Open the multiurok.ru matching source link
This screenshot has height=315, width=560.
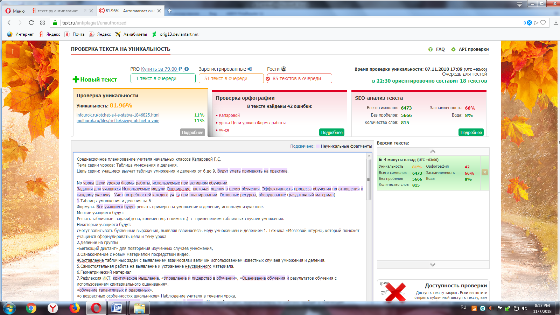point(119,121)
